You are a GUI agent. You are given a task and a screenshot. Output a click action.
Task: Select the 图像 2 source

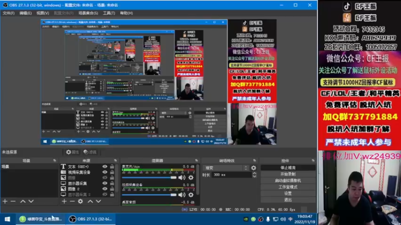tap(74, 189)
